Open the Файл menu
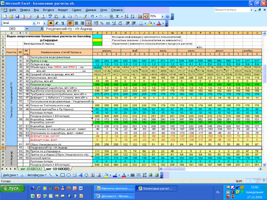The image size is (267, 200). (x=12, y=10)
